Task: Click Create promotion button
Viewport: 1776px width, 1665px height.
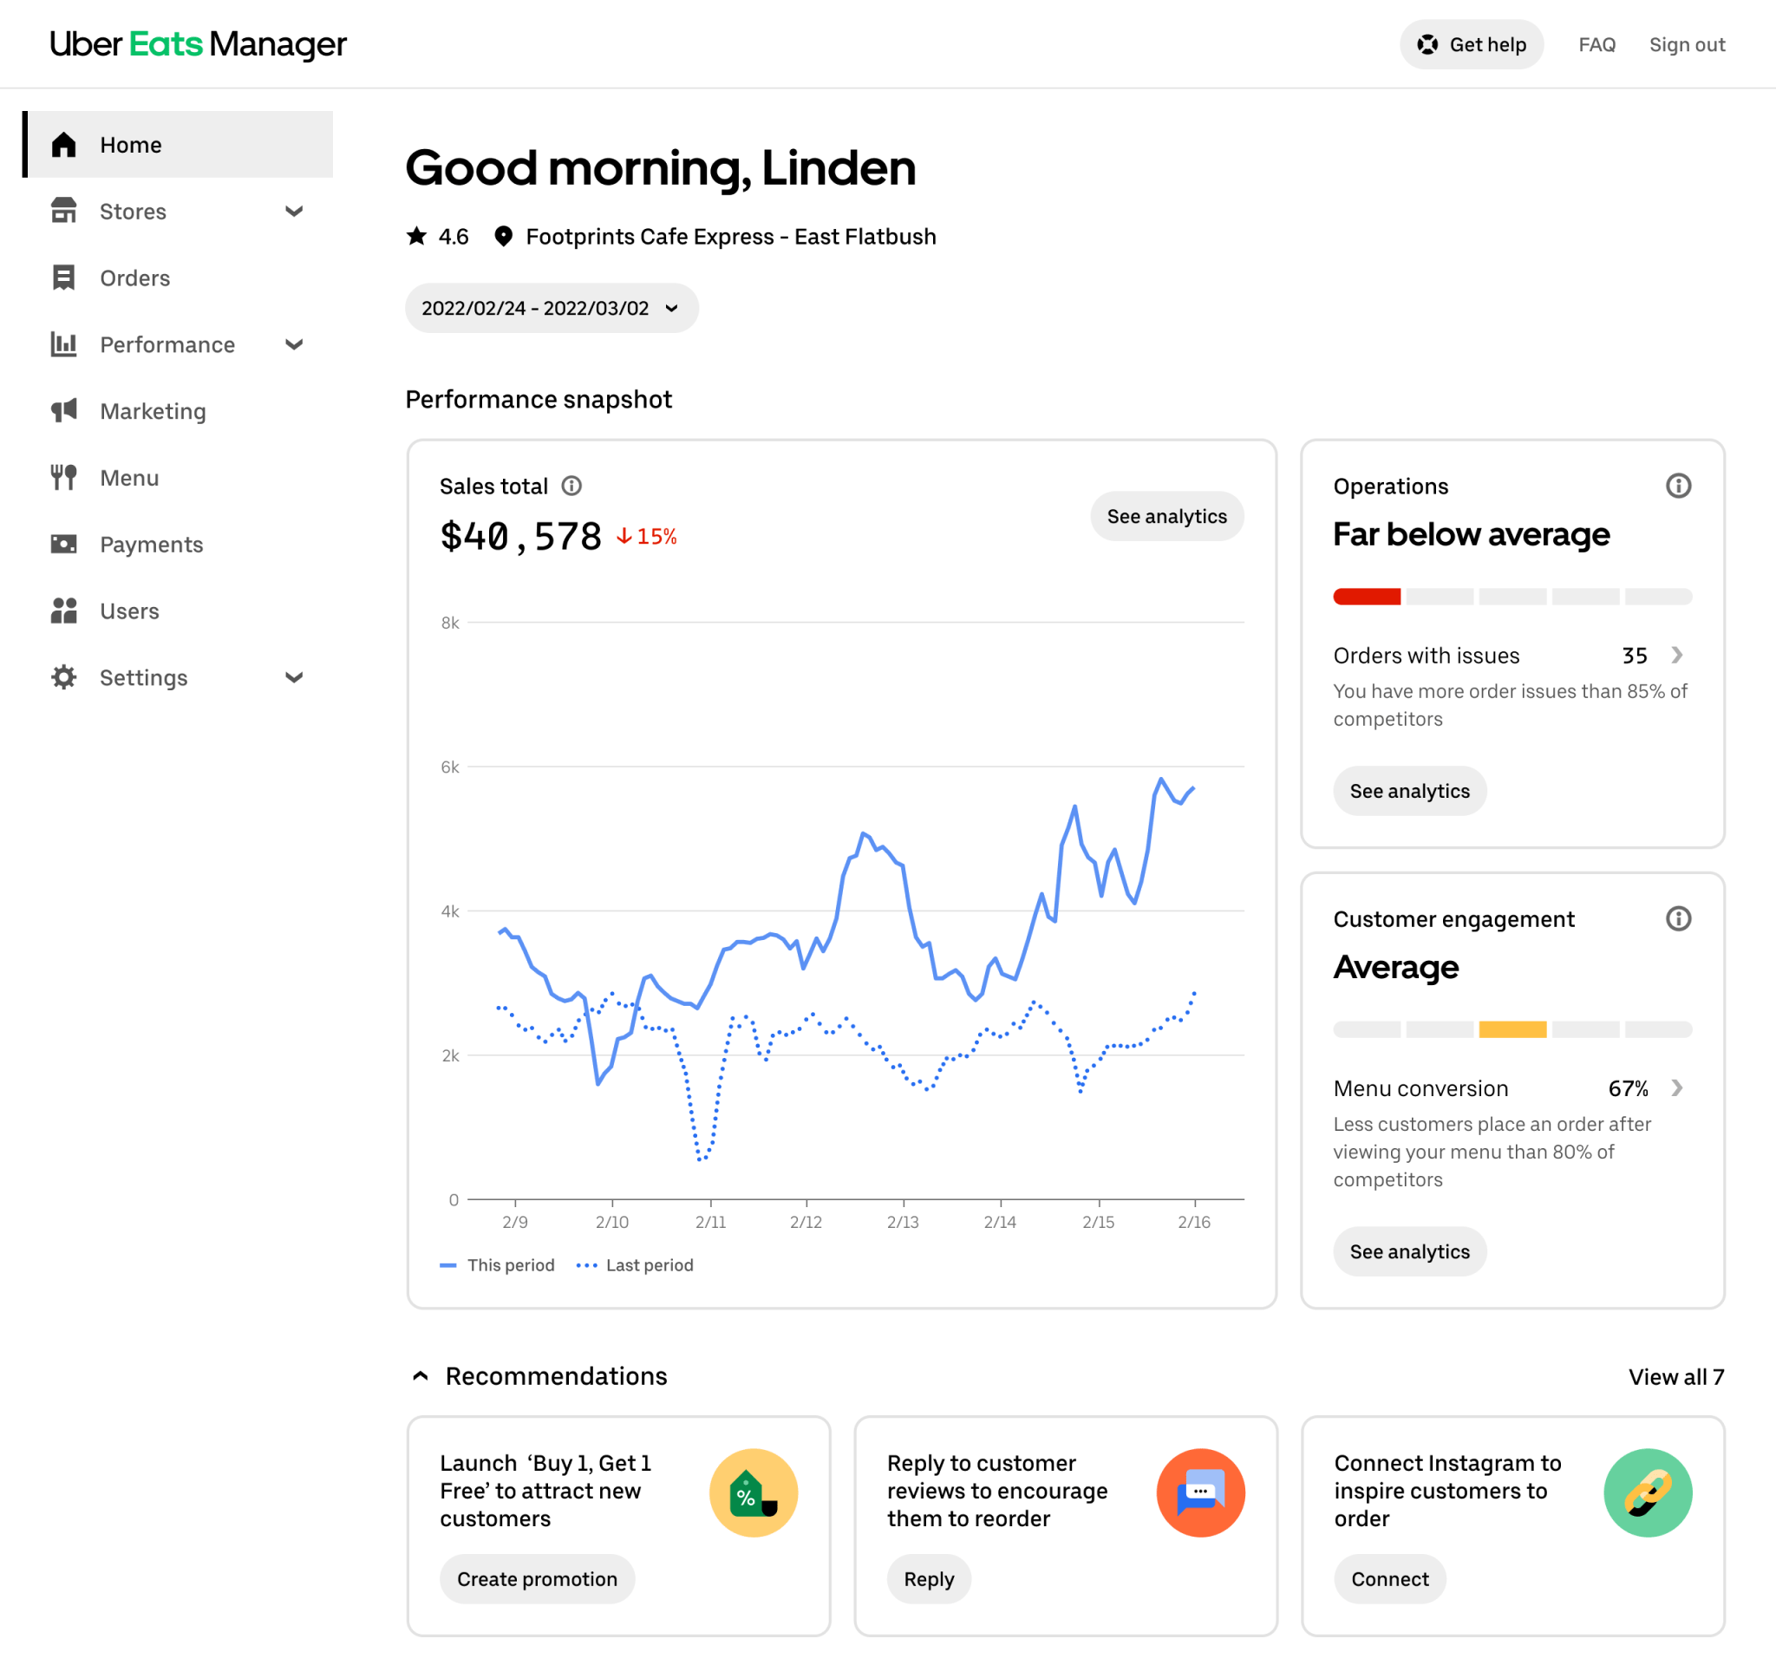Action: [537, 1579]
